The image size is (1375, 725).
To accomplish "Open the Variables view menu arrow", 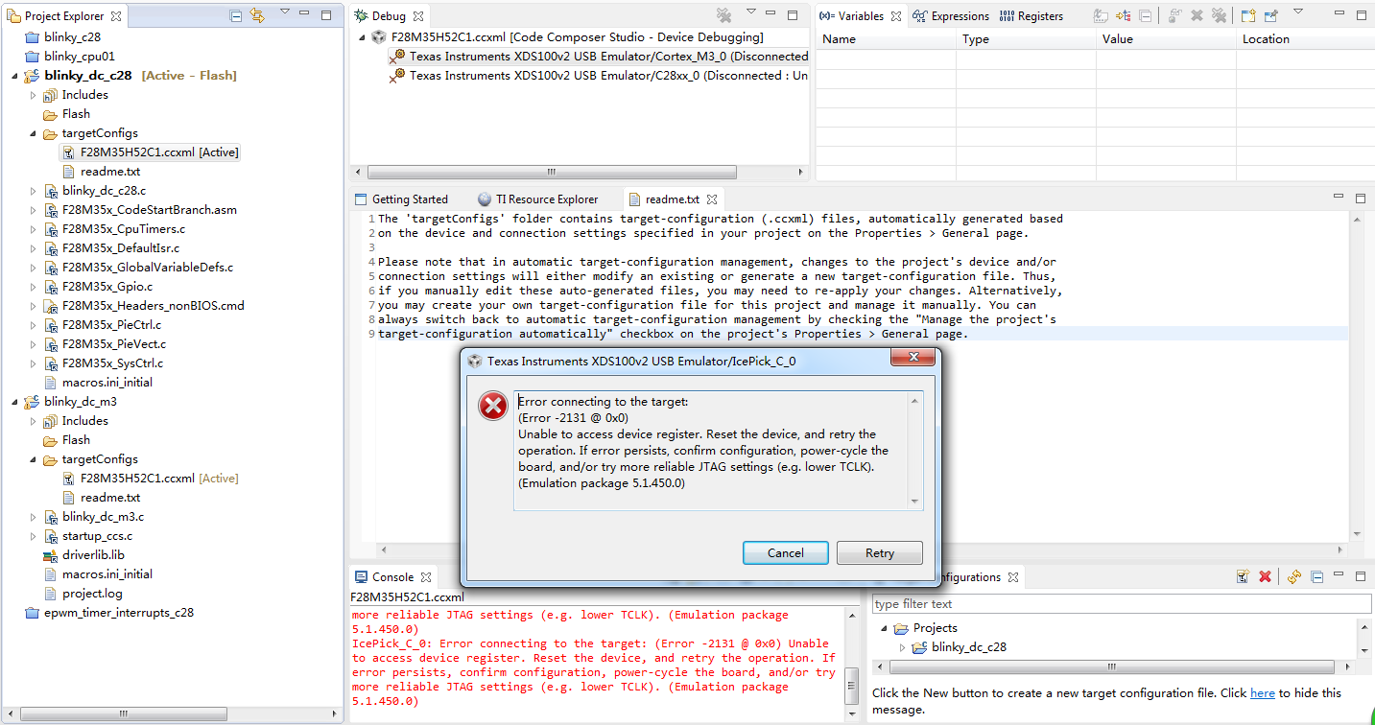I will click(x=1298, y=13).
